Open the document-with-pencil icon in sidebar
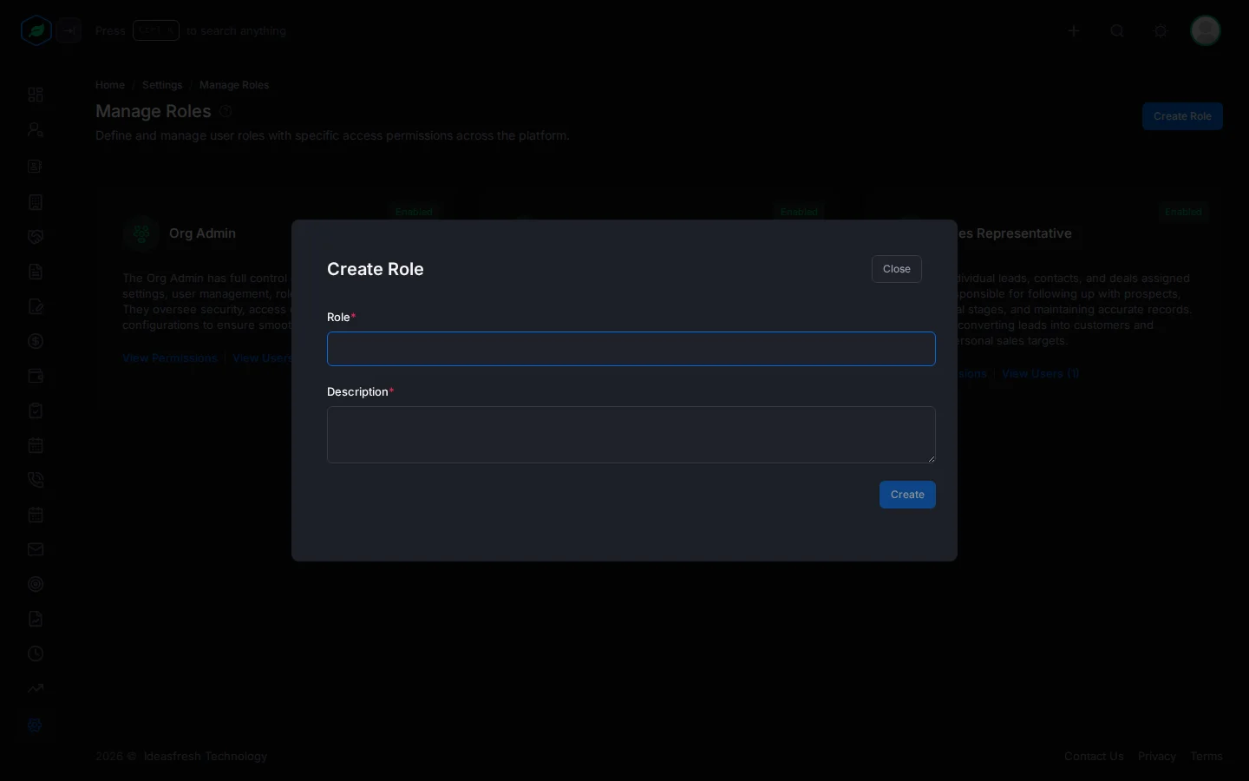Image resolution: width=1249 pixels, height=781 pixels. (36, 306)
